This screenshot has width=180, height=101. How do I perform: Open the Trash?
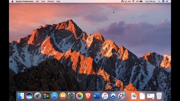(x=159, y=96)
